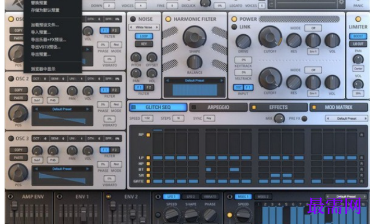Click the STEPS value field in Glitch Seq
This screenshot has height=224, width=372.
178,118
